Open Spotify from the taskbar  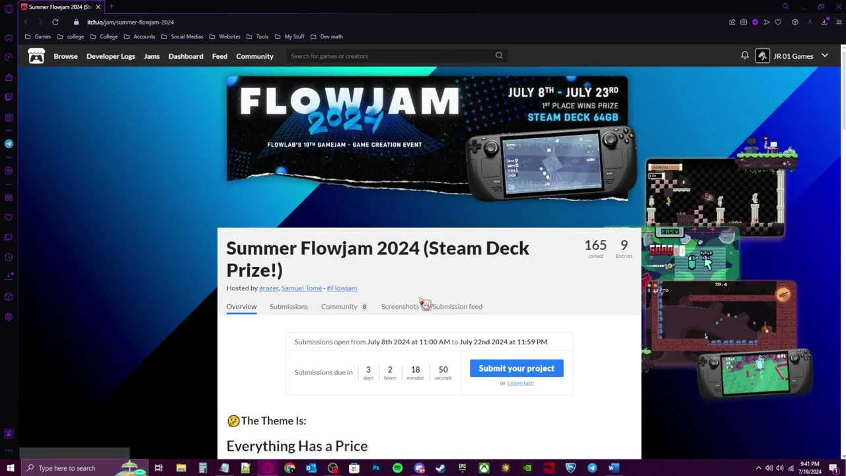click(x=397, y=468)
